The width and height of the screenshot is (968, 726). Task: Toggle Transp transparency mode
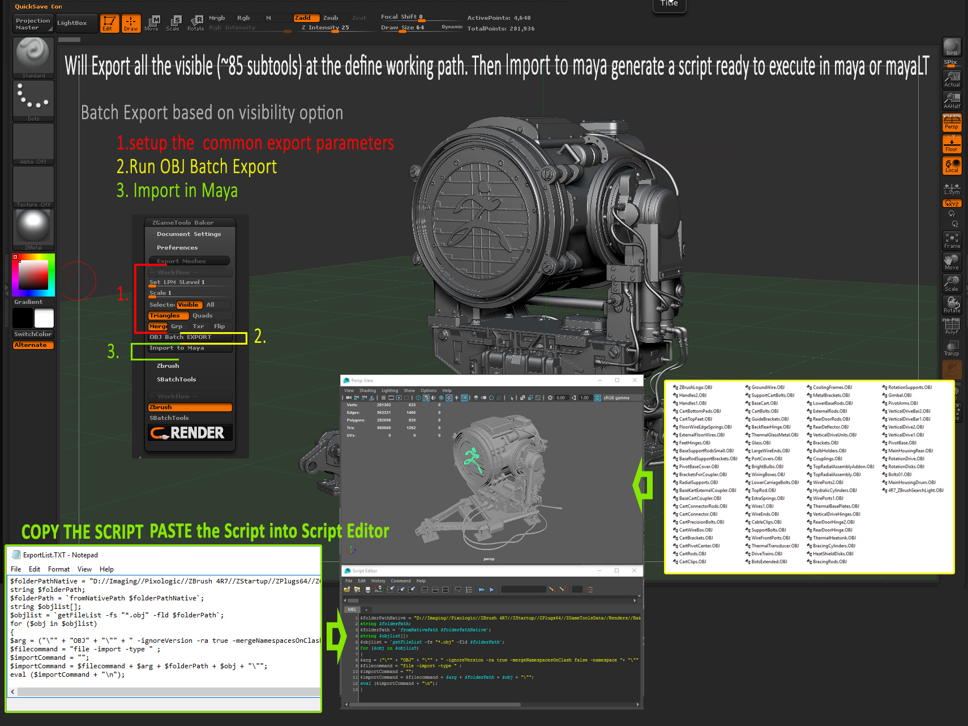952,348
